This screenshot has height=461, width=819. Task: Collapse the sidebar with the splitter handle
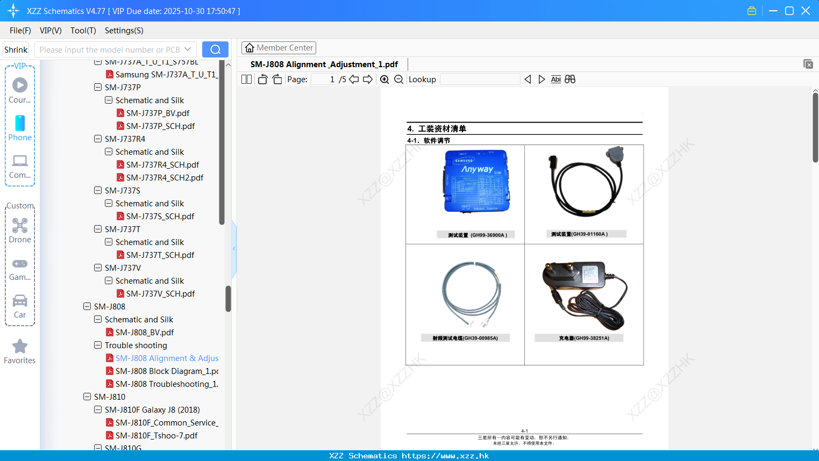coord(234,248)
